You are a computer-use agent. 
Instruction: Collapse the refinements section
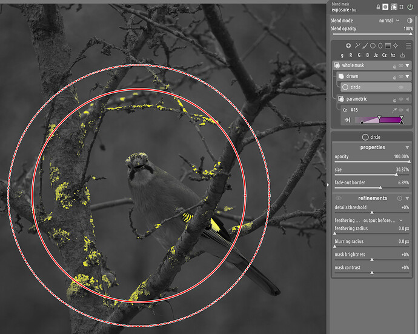tap(407, 198)
